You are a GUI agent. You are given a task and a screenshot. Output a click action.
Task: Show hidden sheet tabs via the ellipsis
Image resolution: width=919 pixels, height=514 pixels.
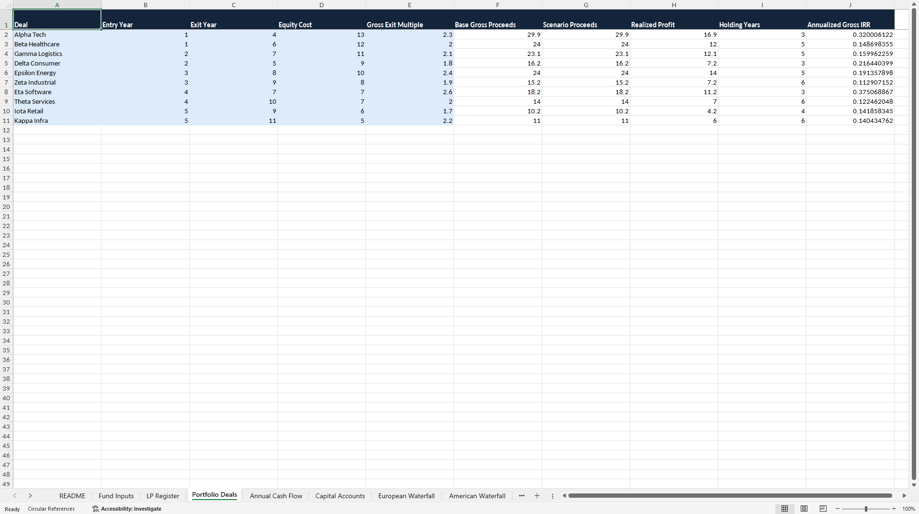click(522, 496)
